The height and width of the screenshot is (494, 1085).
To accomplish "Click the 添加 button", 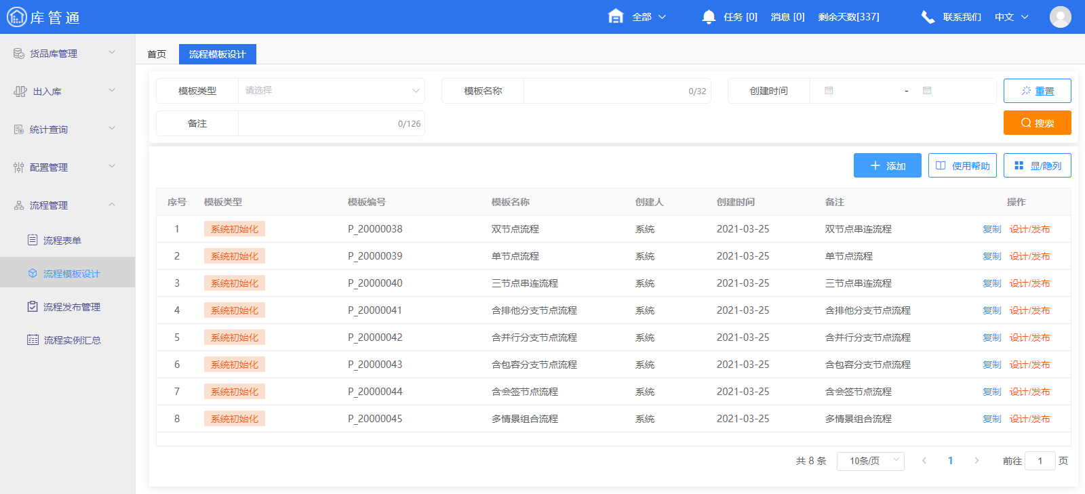I will (888, 165).
